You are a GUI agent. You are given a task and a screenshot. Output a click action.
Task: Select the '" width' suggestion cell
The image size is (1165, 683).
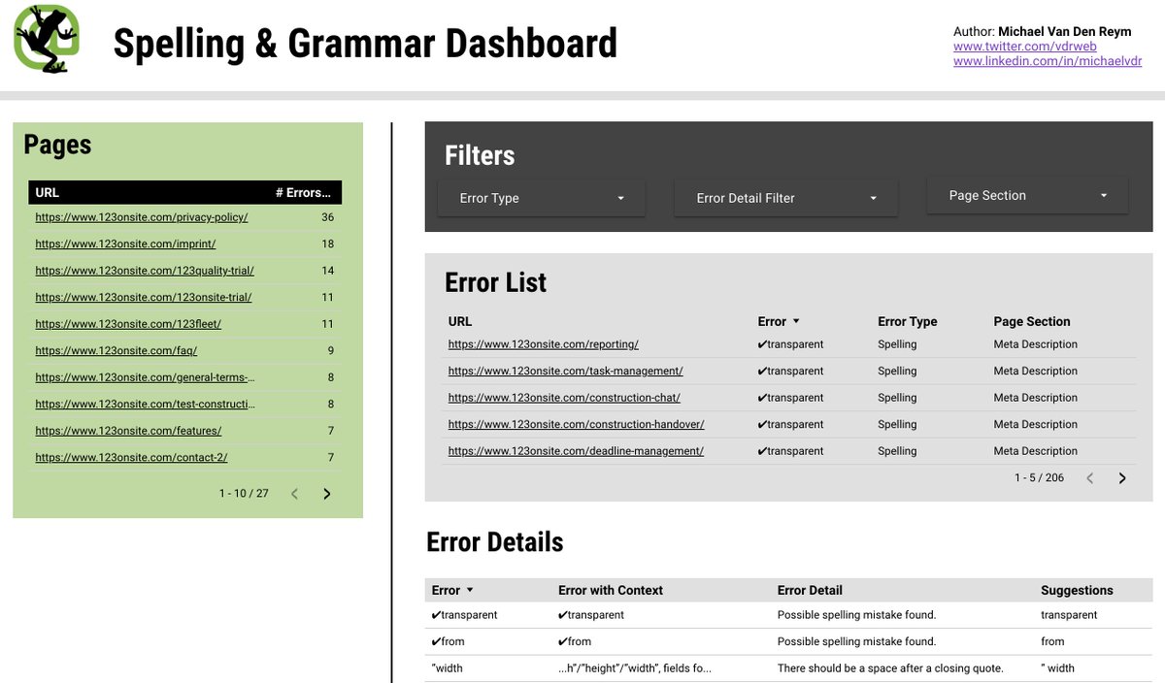(1057, 667)
